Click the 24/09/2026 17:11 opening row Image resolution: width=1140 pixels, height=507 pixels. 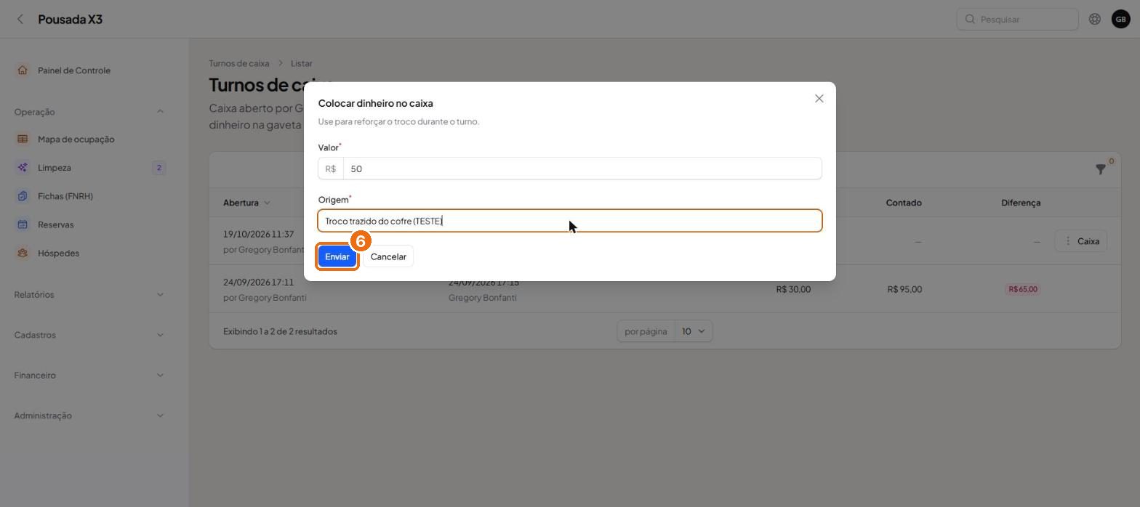(258, 283)
